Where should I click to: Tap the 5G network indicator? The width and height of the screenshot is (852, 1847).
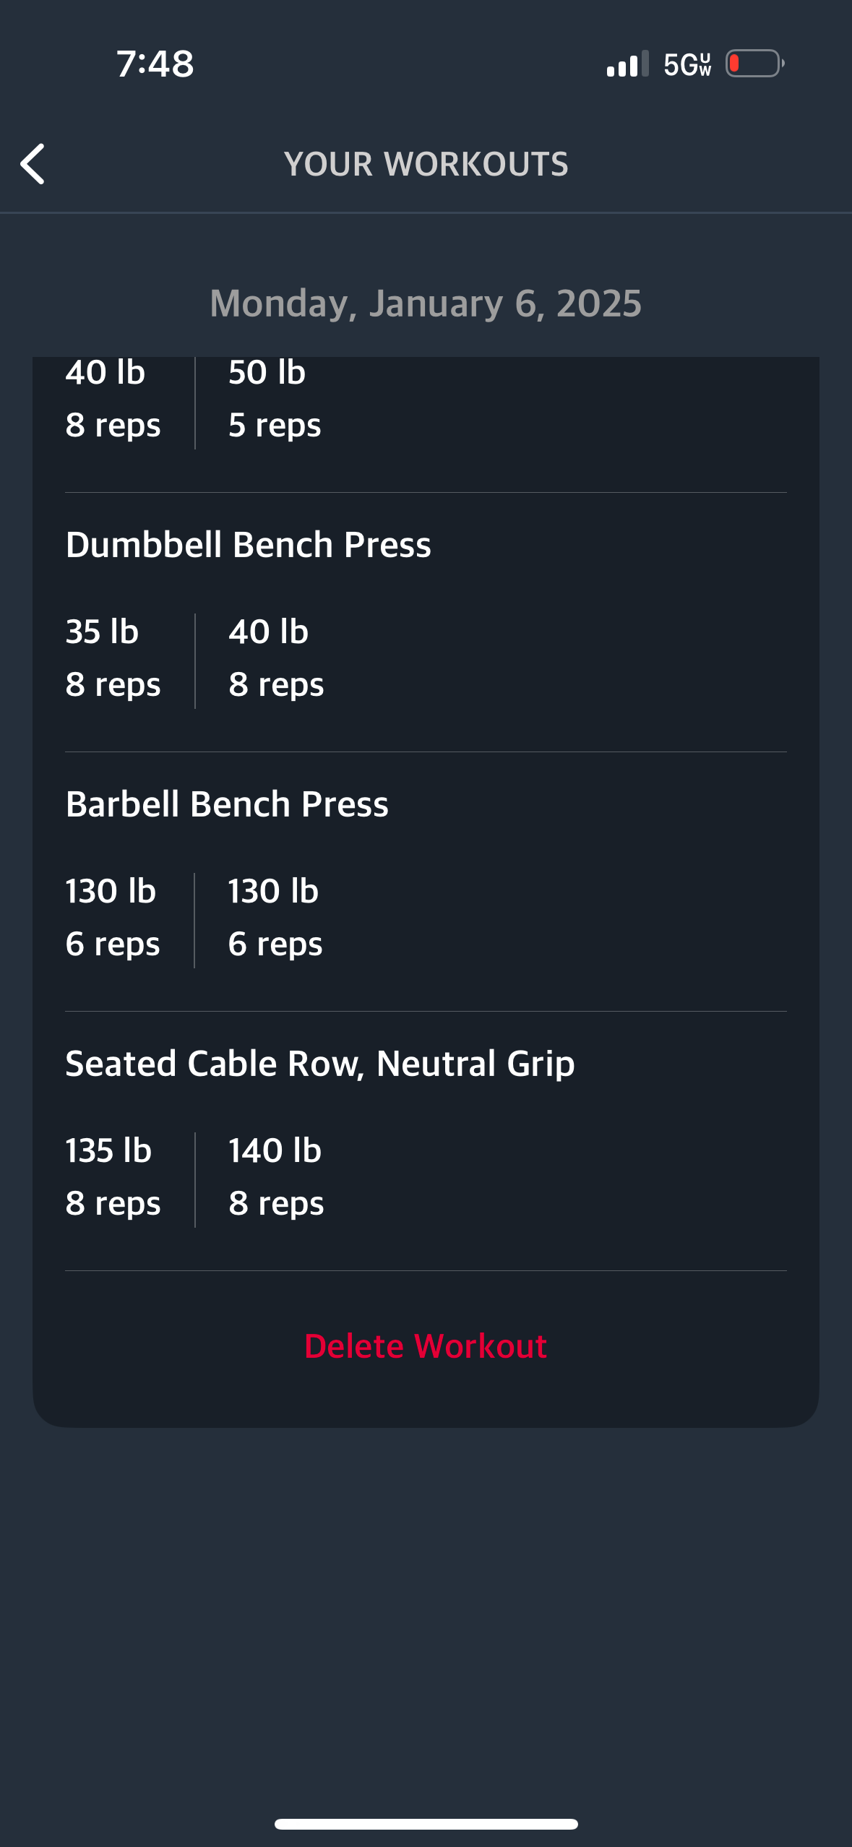687,64
